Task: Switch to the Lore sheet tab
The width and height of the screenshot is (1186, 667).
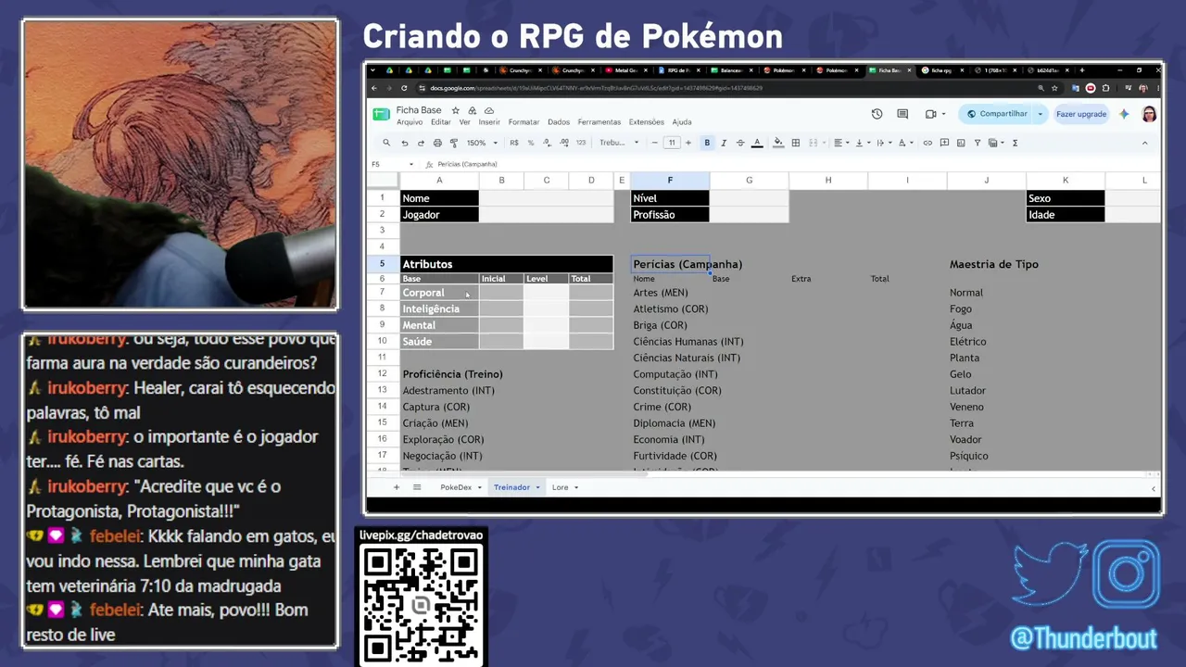Action: pyautogui.click(x=565, y=487)
